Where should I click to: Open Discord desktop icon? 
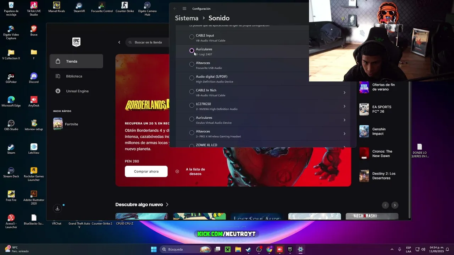[34, 78]
